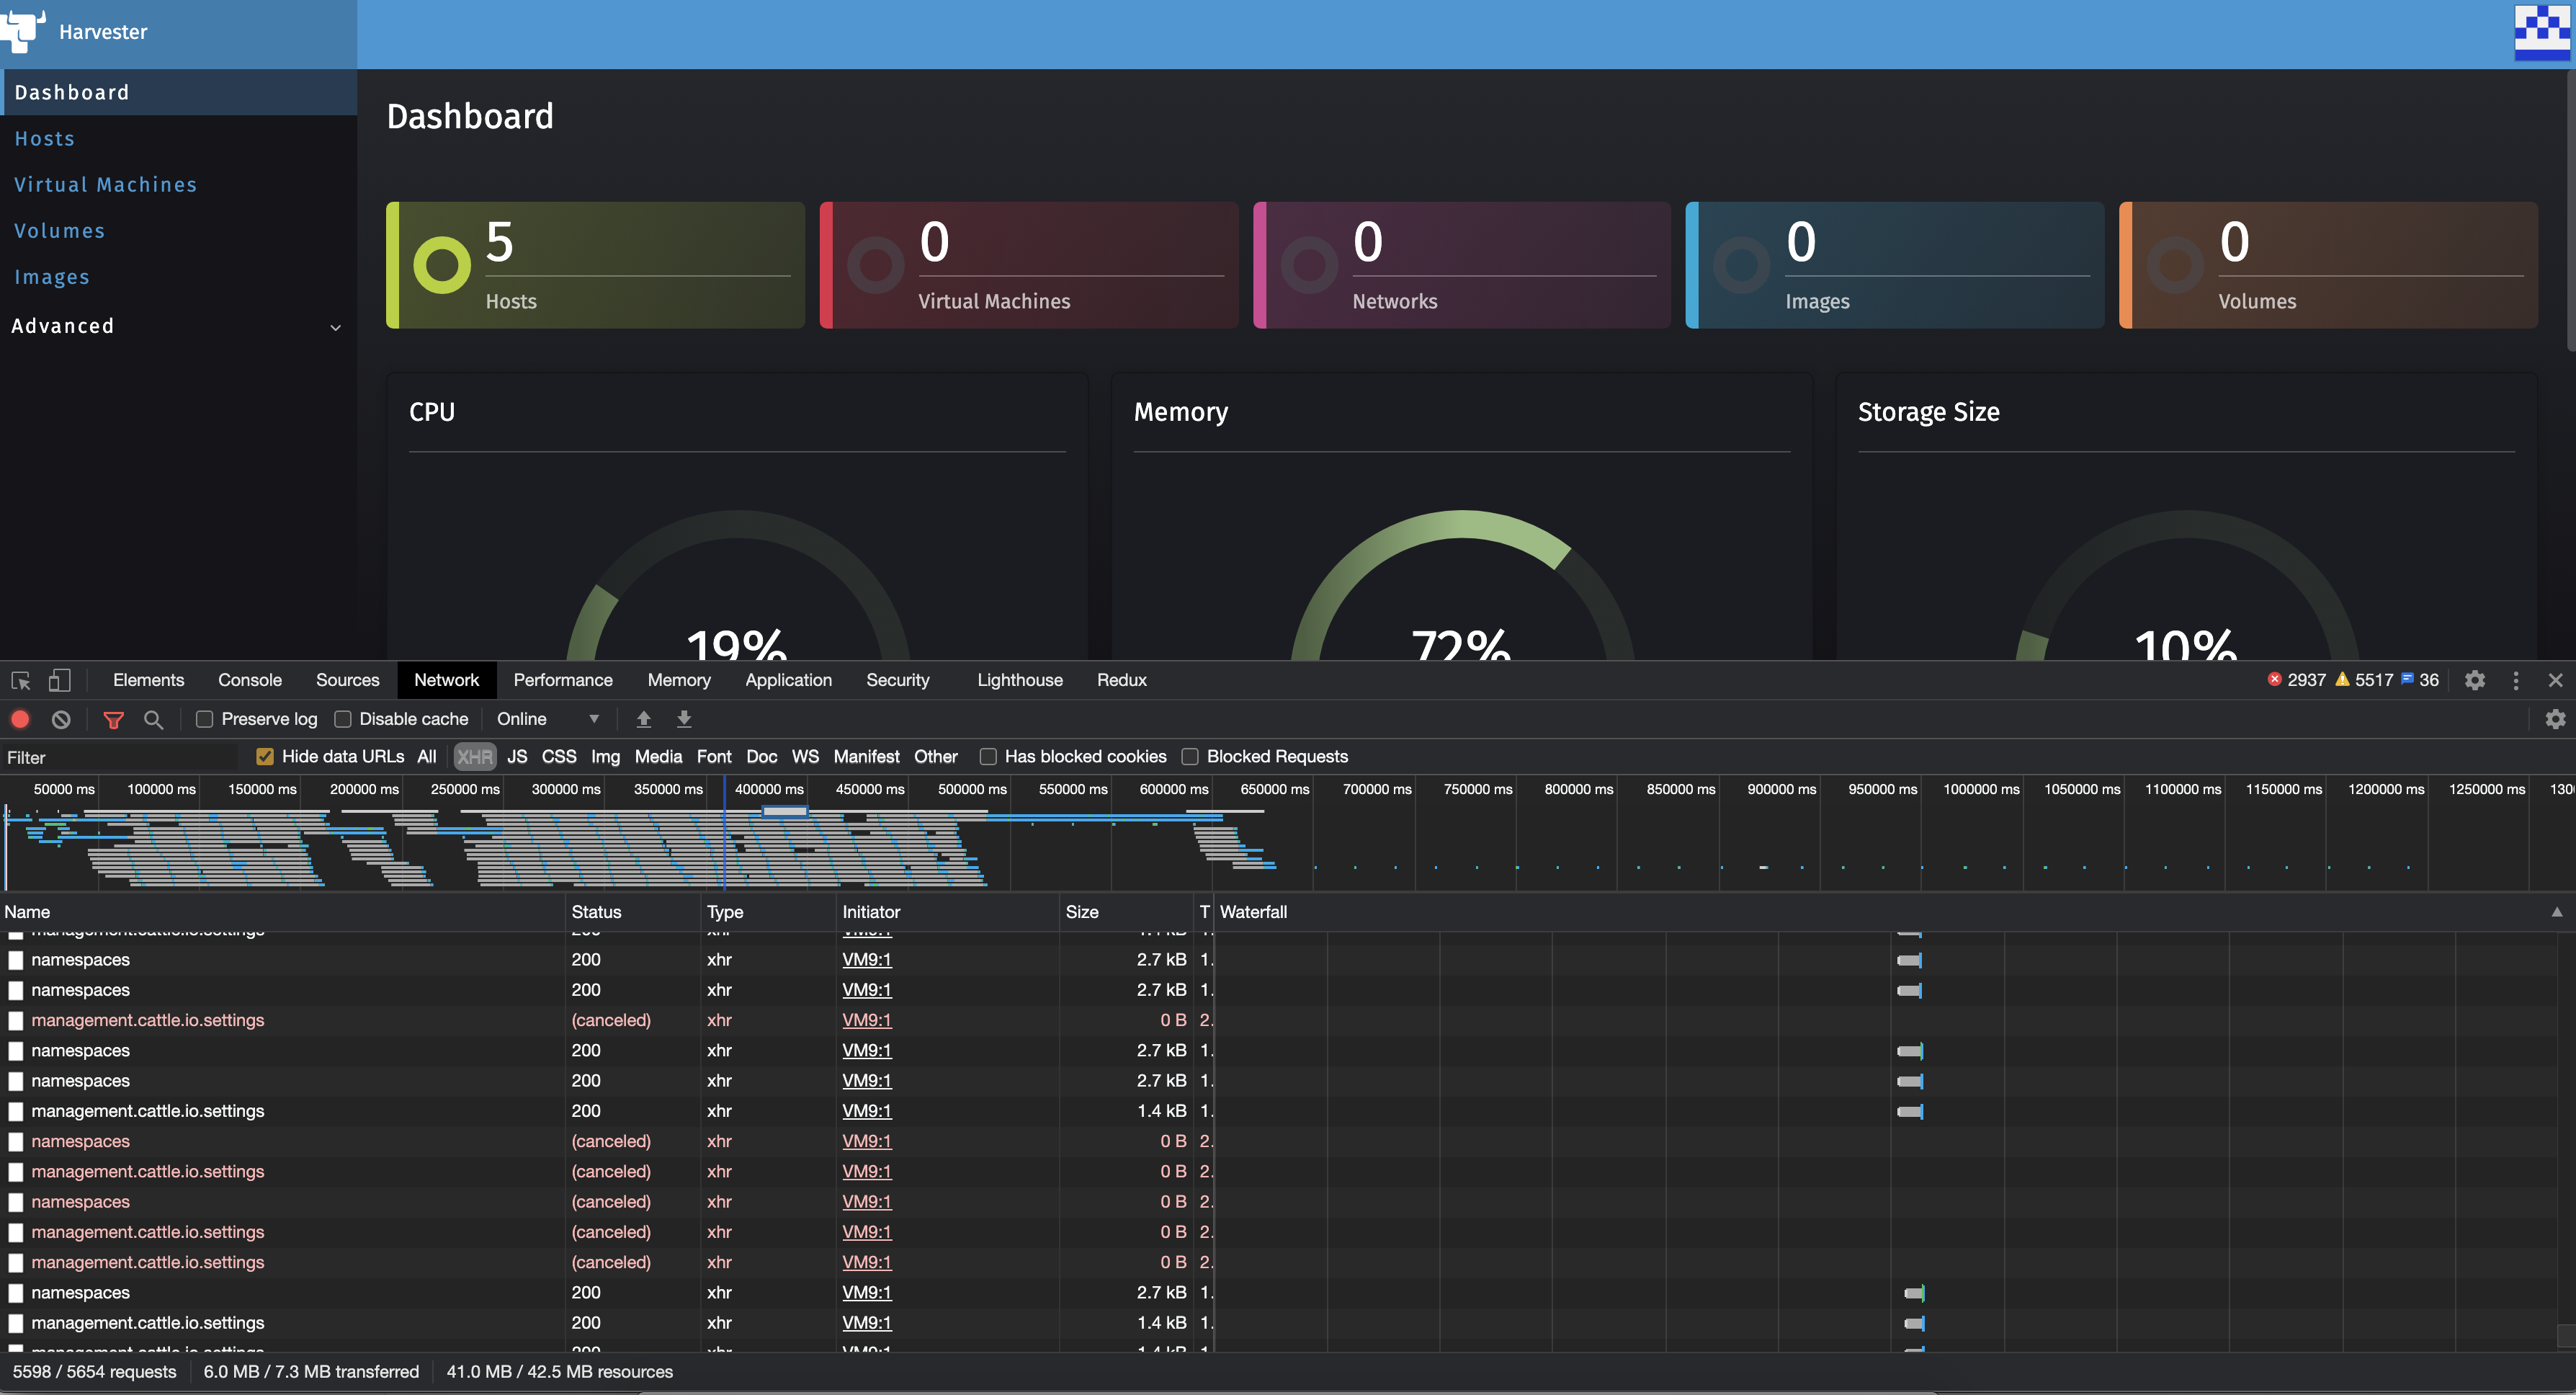This screenshot has height=1395, width=2576.
Task: Enable the Disable cache checkbox
Action: click(343, 719)
